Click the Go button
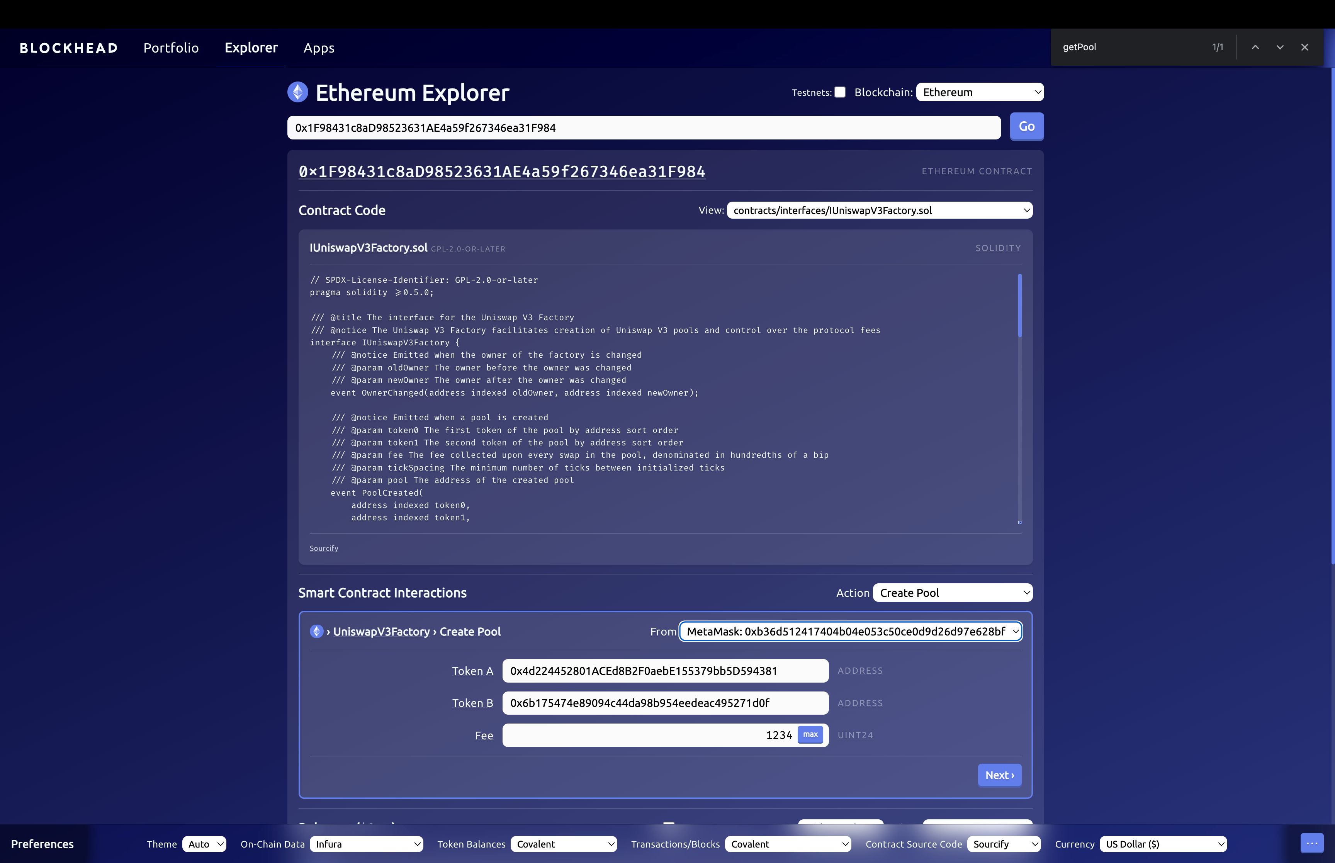The height and width of the screenshot is (863, 1335). pos(1026,127)
